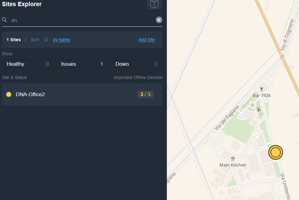Toggle the Down sites filter

[x=136, y=64]
